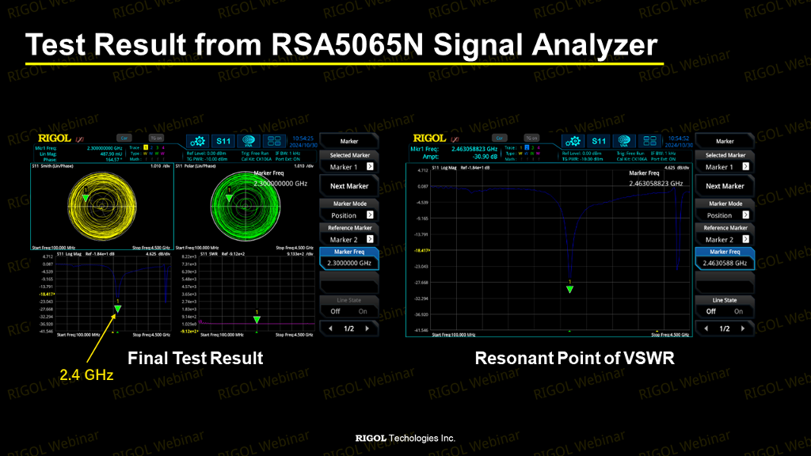The height and width of the screenshot is (456, 811).
Task: Click the RIGOL logo on Resonant Point screen
Action: [429, 139]
